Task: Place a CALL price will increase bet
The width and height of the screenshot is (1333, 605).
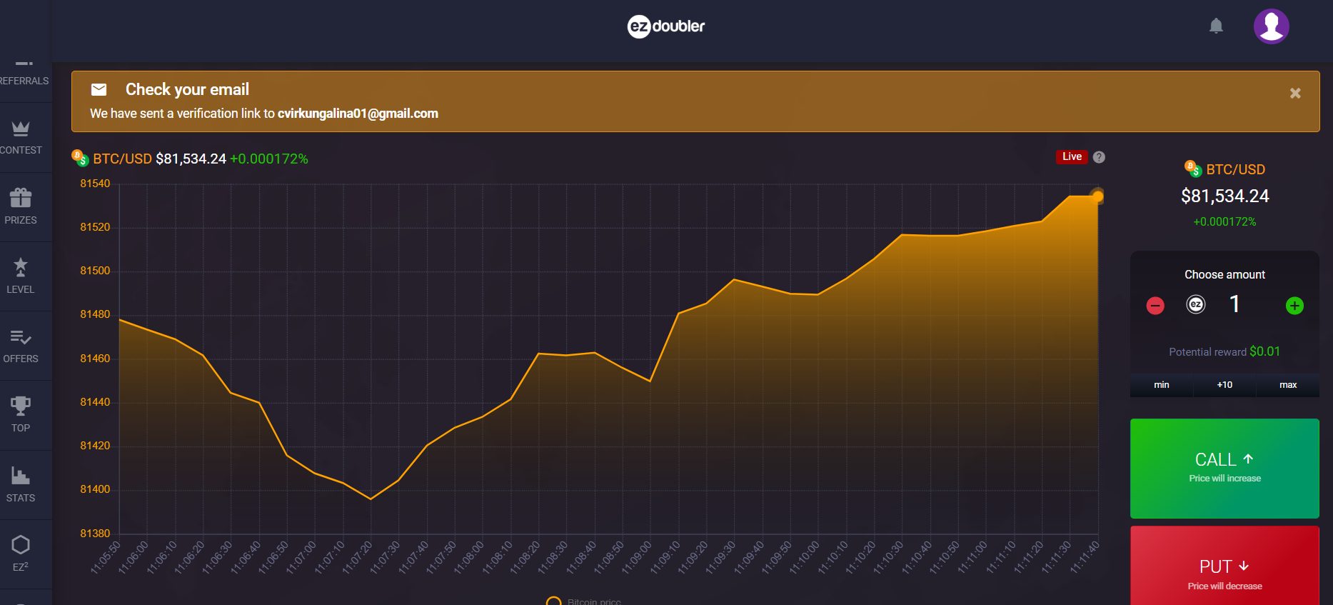Action: pyautogui.click(x=1224, y=469)
